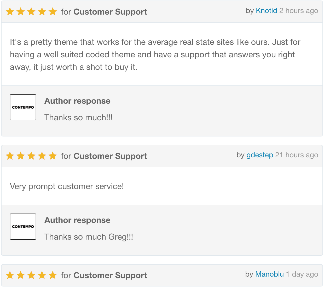Click the Contempo avatar beside the reply to Greg
The image size is (324, 287).
tap(23, 227)
